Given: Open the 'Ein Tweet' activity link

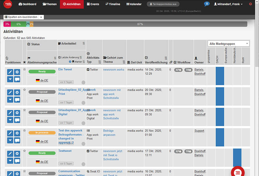Looking at the screenshot, I should pyautogui.click(x=65, y=69).
